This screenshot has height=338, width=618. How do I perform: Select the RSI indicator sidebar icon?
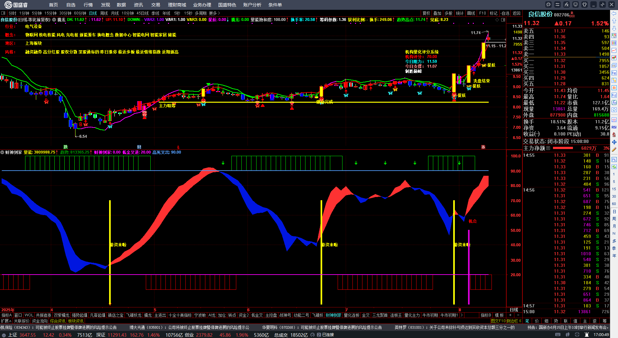pyautogui.click(x=614, y=127)
